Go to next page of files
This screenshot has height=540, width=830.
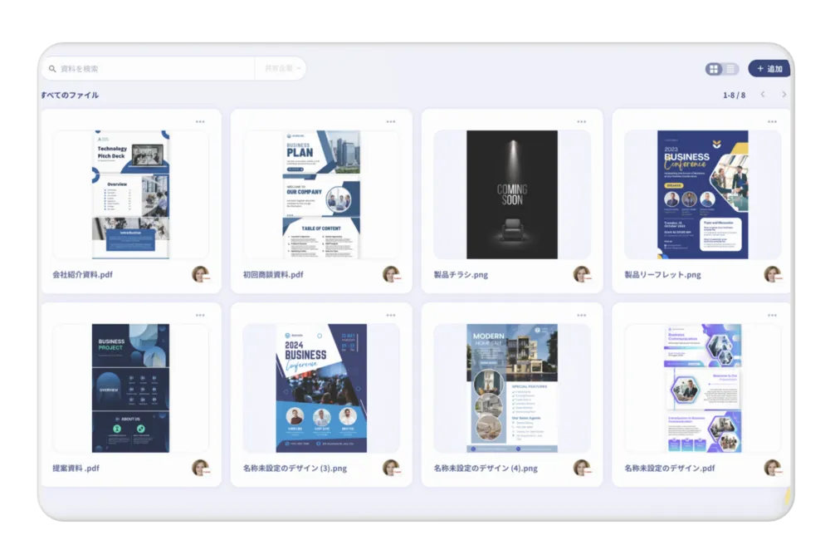tap(784, 95)
